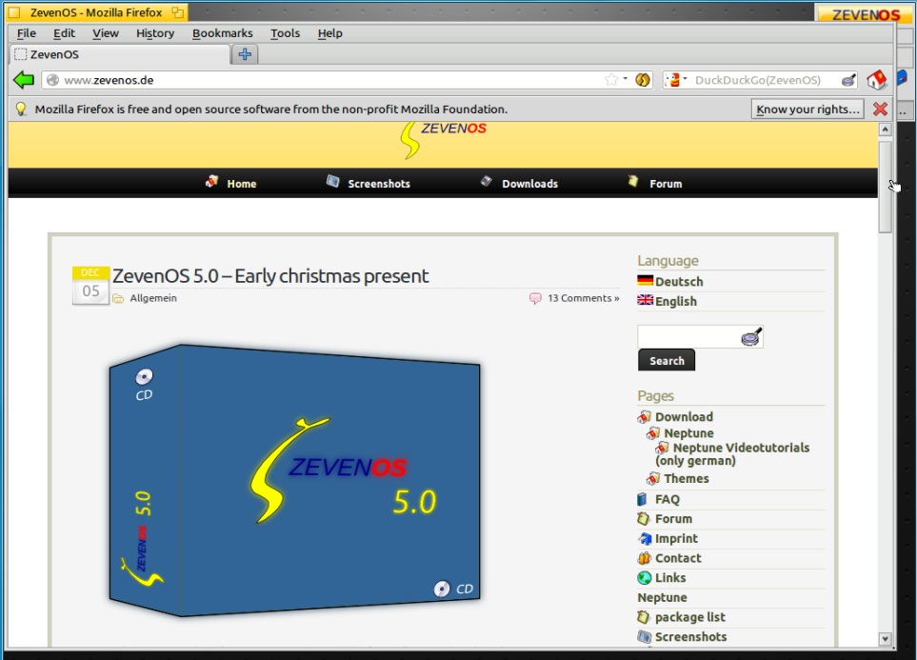Click the lightbulb icon in notification bar
This screenshot has height=660, width=917.
21,109
